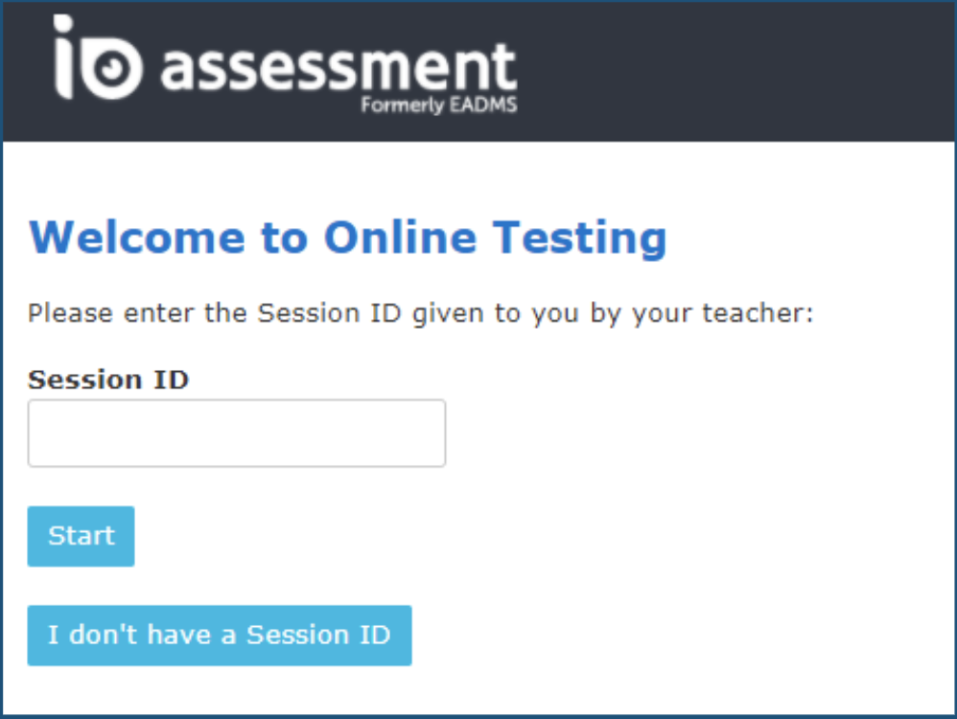This screenshot has width=957, height=719.
Task: Click the EADMS text under the wordmark
Action: click(x=482, y=104)
